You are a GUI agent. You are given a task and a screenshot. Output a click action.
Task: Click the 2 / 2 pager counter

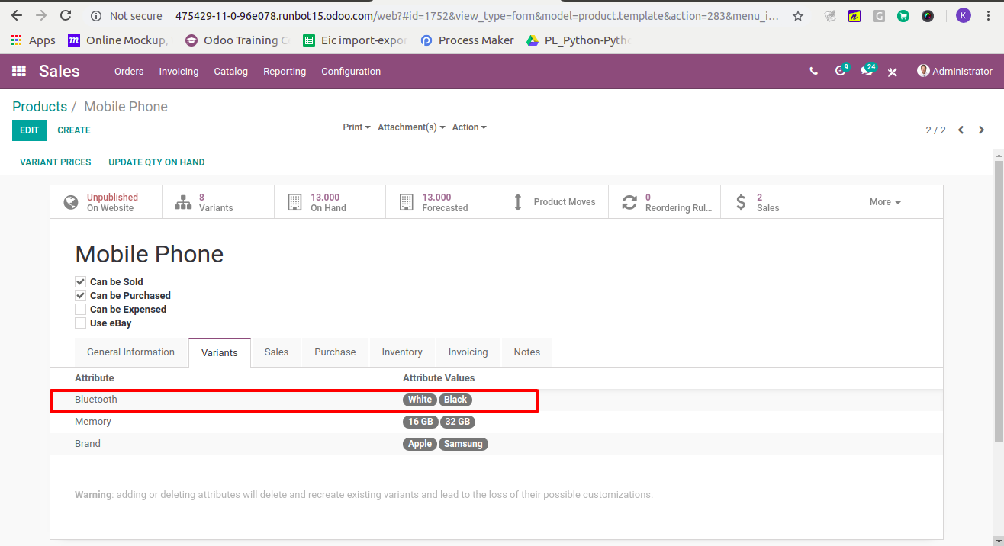(935, 130)
